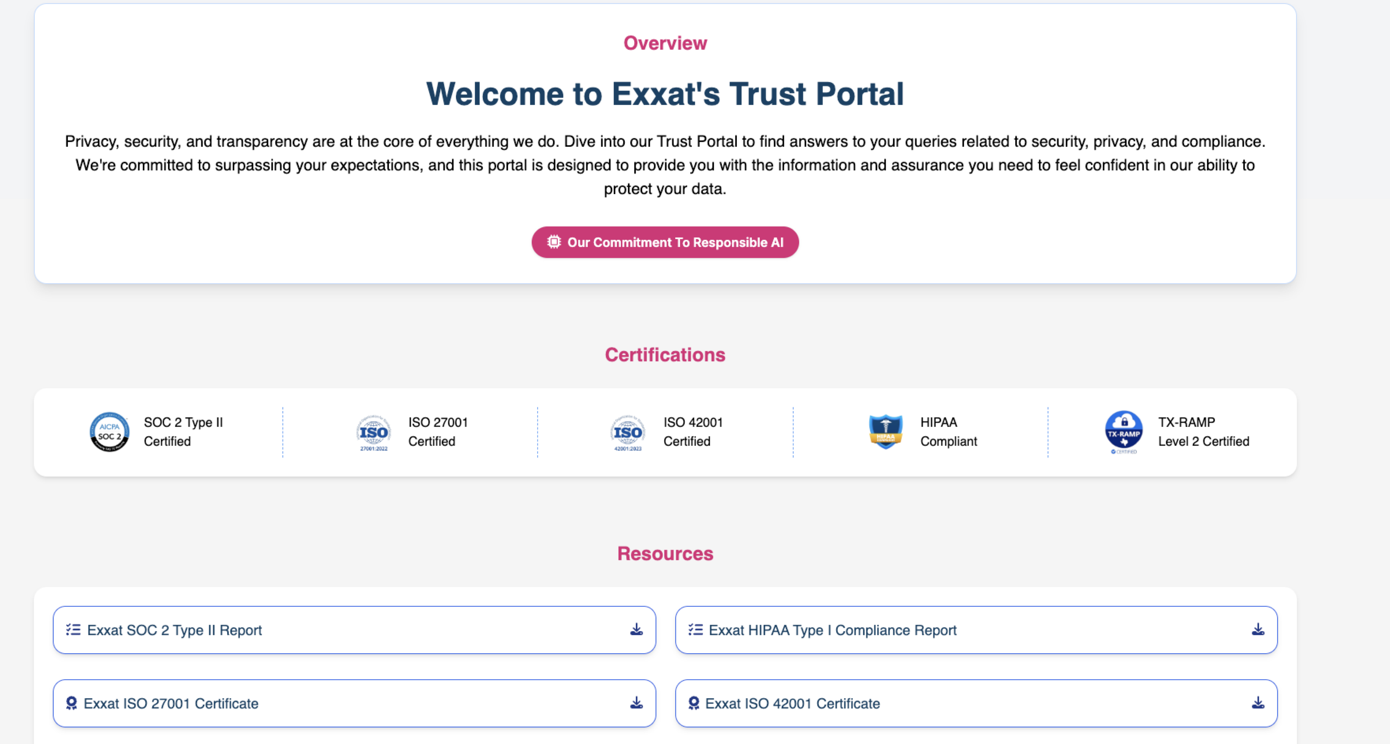Click the Welcome to Exxat's Trust Portal title

(x=665, y=94)
